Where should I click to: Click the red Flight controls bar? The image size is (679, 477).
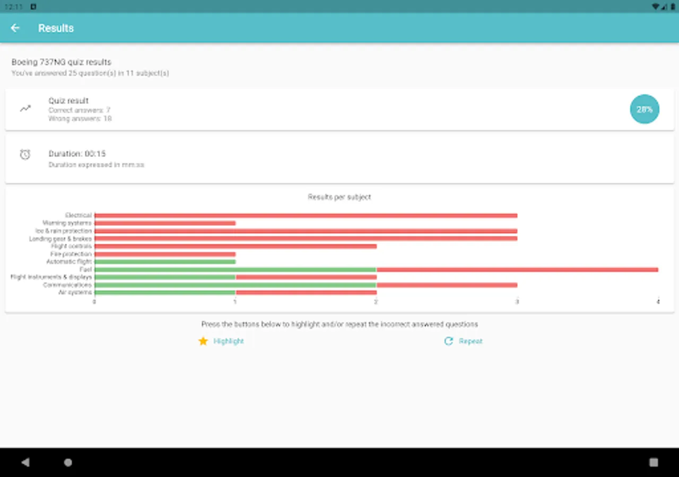coord(236,246)
